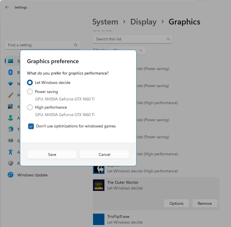Uncheck optimizations for windowed games
The width and height of the screenshot is (231, 227).
click(30, 126)
